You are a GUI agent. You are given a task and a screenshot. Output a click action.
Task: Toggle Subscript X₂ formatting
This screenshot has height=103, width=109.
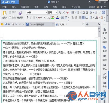(x=49, y=17)
